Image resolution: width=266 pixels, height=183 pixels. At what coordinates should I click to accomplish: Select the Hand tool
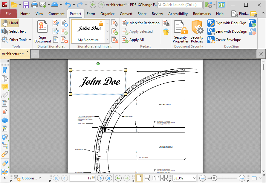tap(10, 23)
